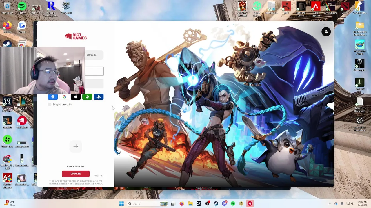Open Riot Client from the taskbar
Screen dimensions: 371x208
250,203
